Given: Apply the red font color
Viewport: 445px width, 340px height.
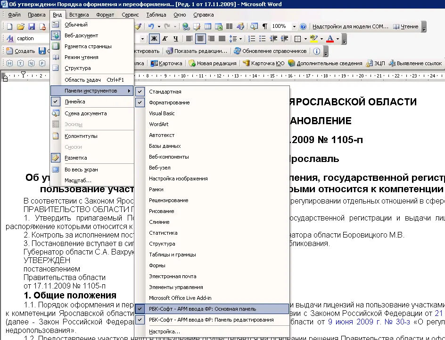Looking at the screenshot, I should click(x=330, y=38).
